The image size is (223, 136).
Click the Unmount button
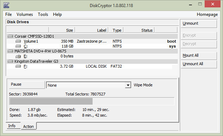tap(199, 24)
